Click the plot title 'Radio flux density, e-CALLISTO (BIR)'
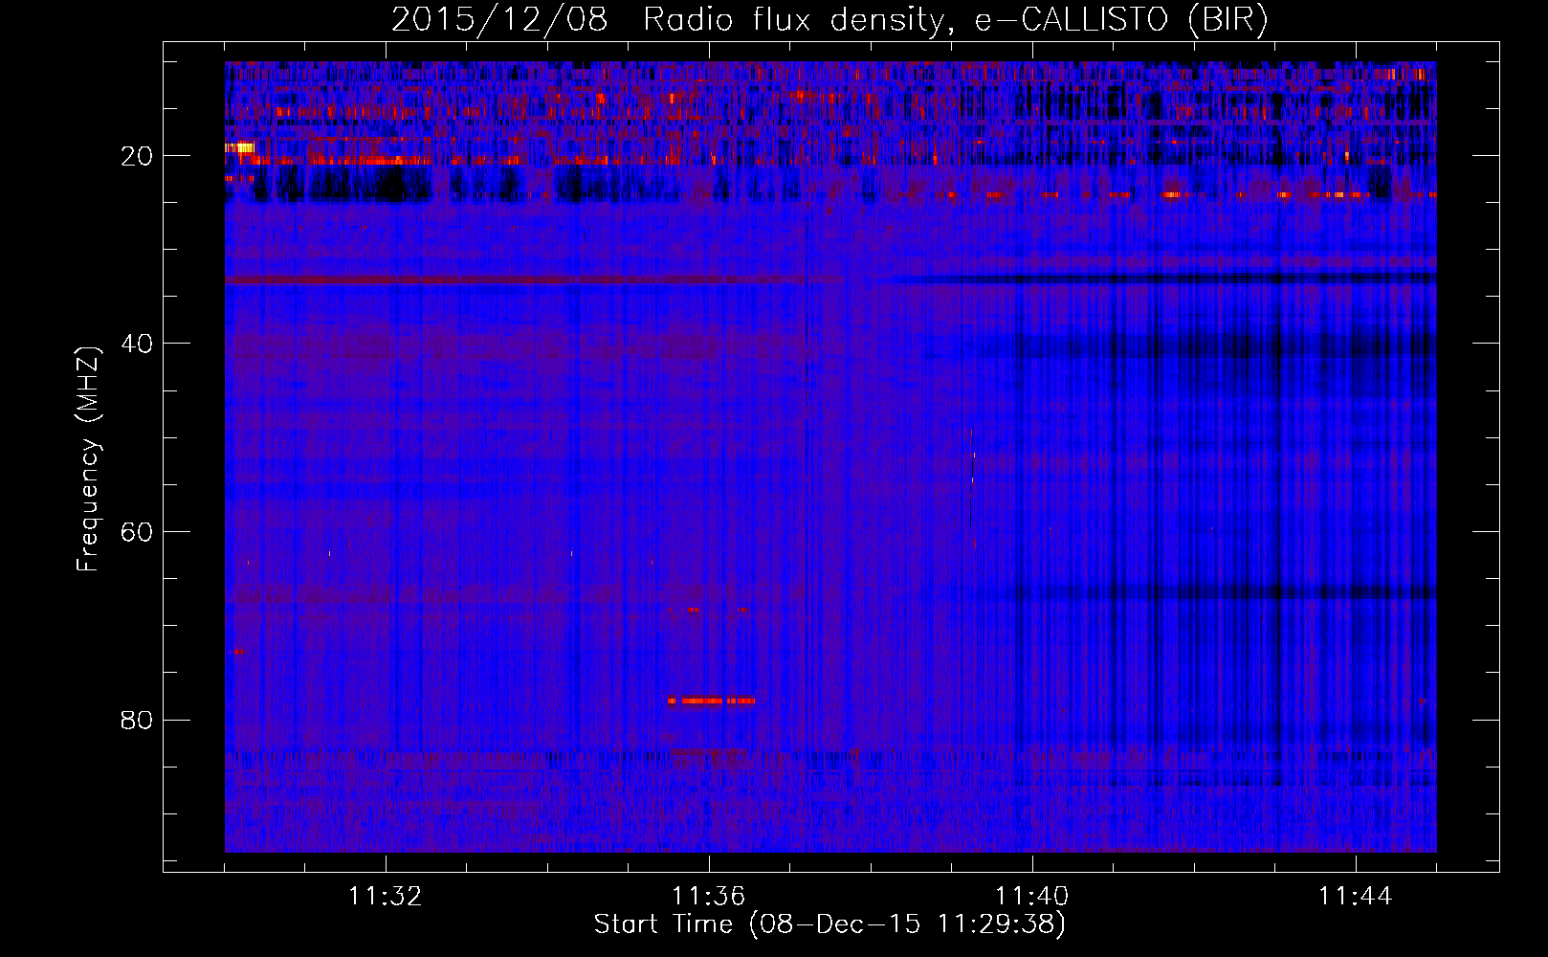Image resolution: width=1548 pixels, height=957 pixels. coord(955,20)
